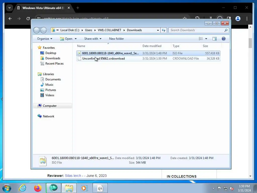Open Chrome tab search dropdown arrow
This screenshot has height=193, width=257.
point(10,8)
